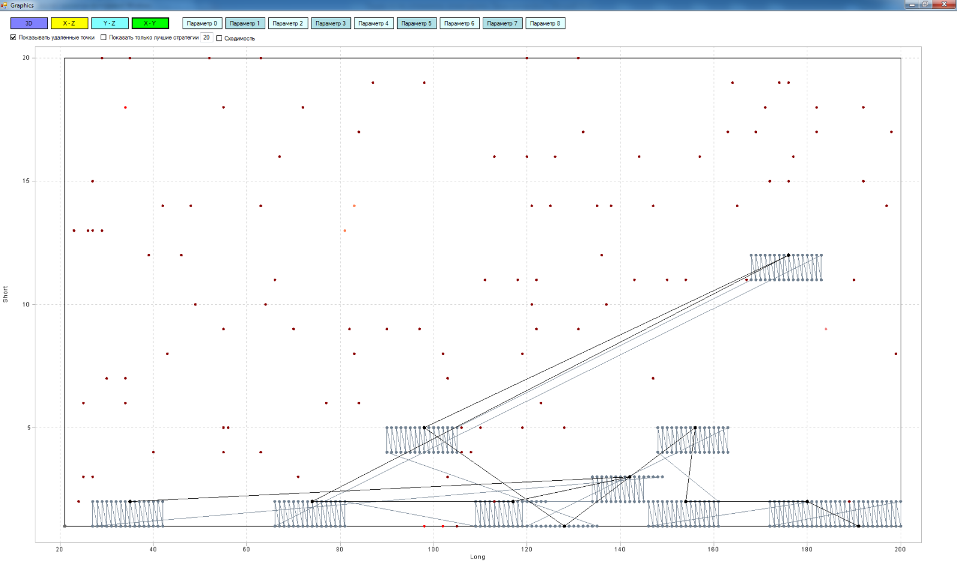Click the x-axis tick label 200

pos(900,550)
